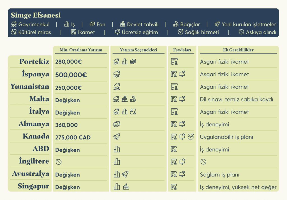Viewport: 287px width, 200px height.
Task: Select the Simge Efsanesi title
Action: click(x=36, y=15)
